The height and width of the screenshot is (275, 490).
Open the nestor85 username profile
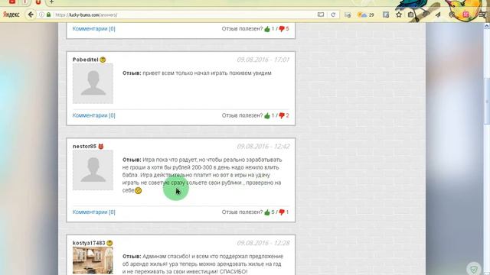click(84, 146)
